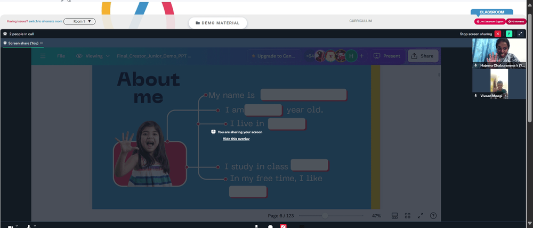Expand call to fullscreen via arrows icon
Viewport: 533px width, 228px height.
tap(520, 34)
